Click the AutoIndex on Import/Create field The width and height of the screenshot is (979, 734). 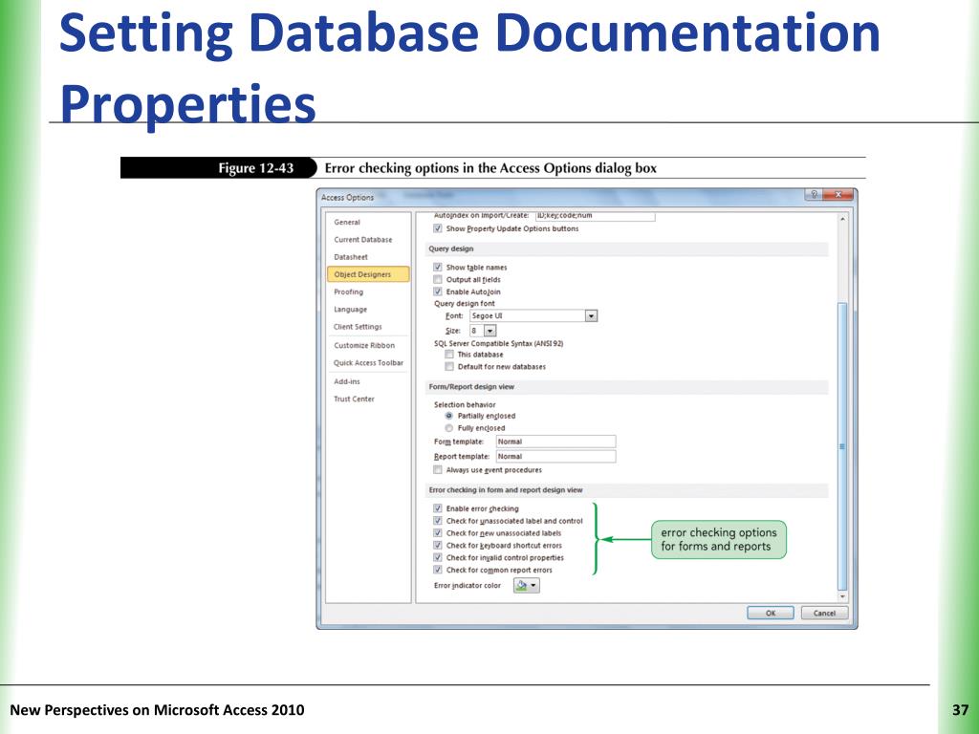coord(595,216)
